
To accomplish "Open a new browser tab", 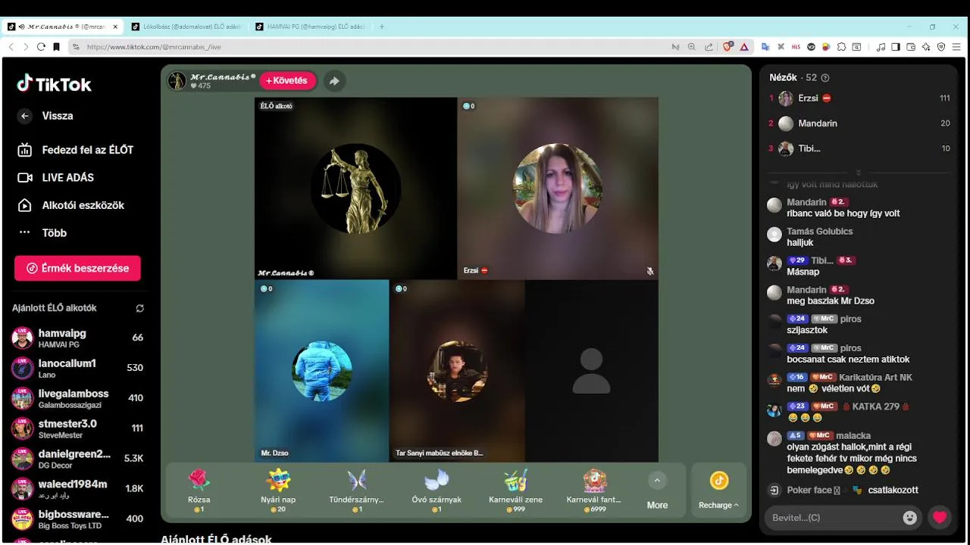I will (x=382, y=26).
